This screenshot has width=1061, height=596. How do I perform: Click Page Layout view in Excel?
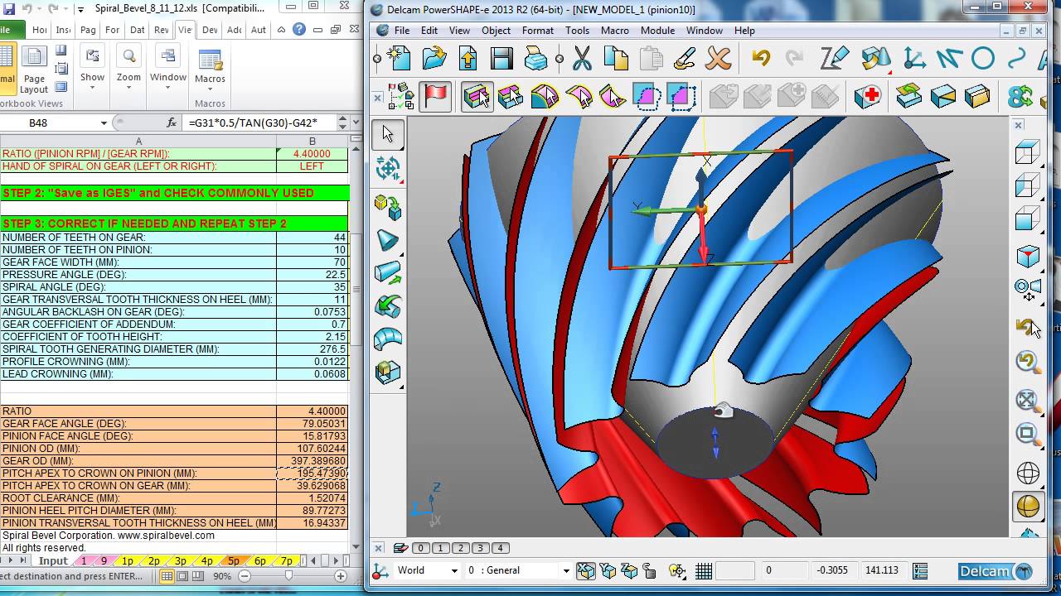pos(34,70)
